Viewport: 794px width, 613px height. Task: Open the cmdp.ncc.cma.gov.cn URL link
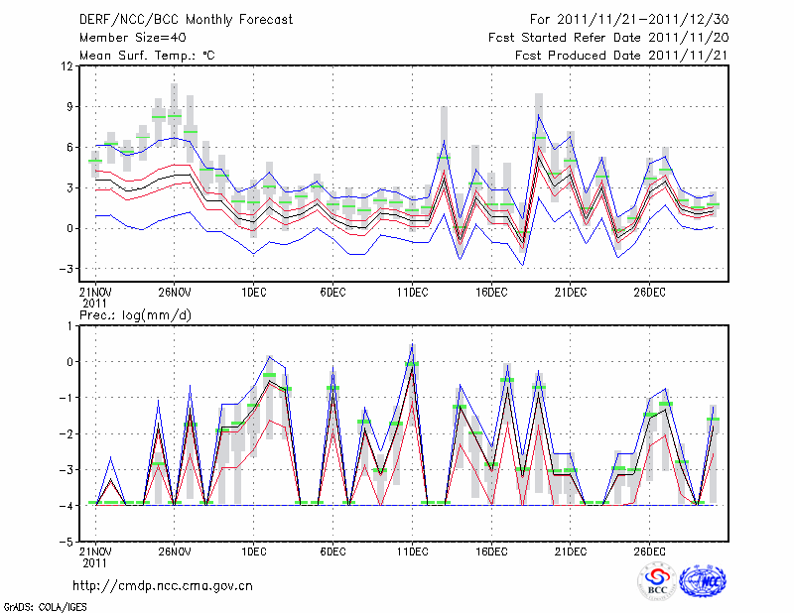tap(163, 585)
